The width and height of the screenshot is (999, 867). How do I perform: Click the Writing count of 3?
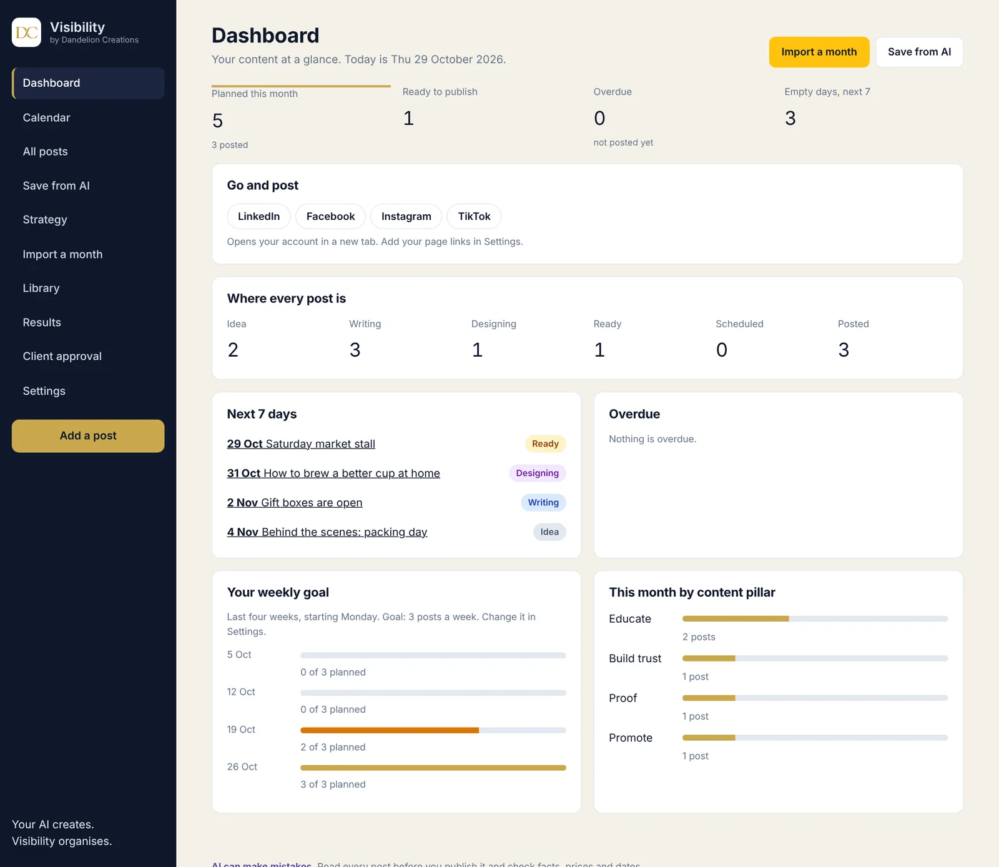[355, 350]
